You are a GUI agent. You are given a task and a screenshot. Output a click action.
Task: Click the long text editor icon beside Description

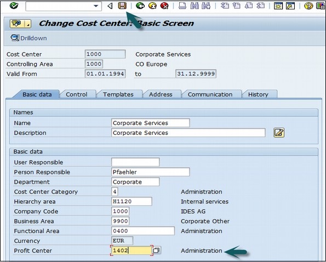pos(279,133)
